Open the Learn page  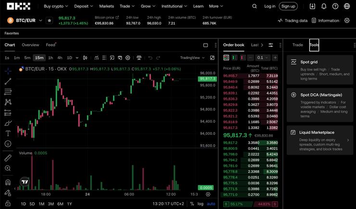[x=198, y=6]
